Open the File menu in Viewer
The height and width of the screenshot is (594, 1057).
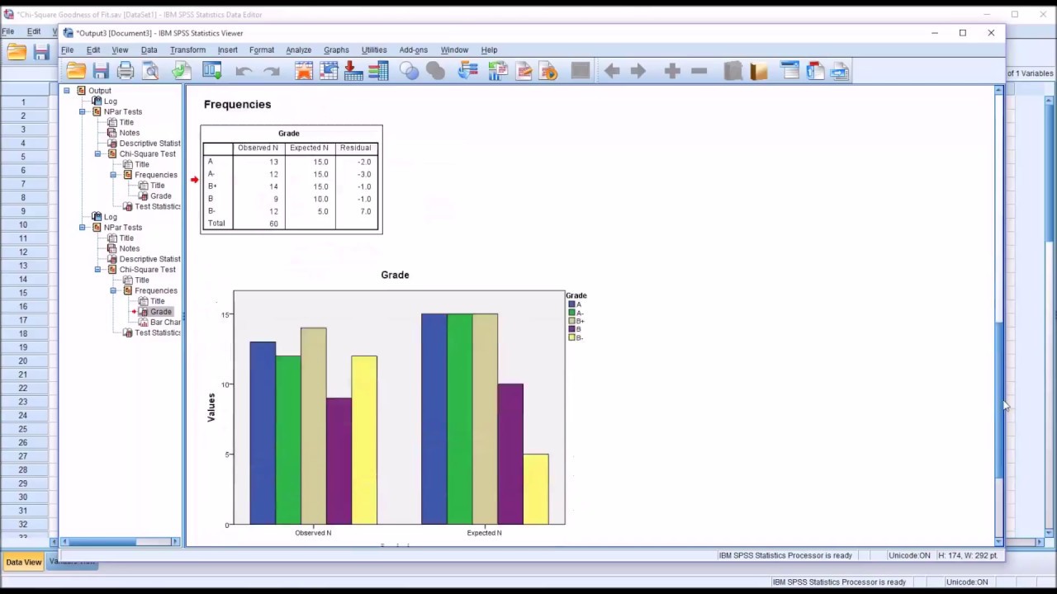coord(67,49)
